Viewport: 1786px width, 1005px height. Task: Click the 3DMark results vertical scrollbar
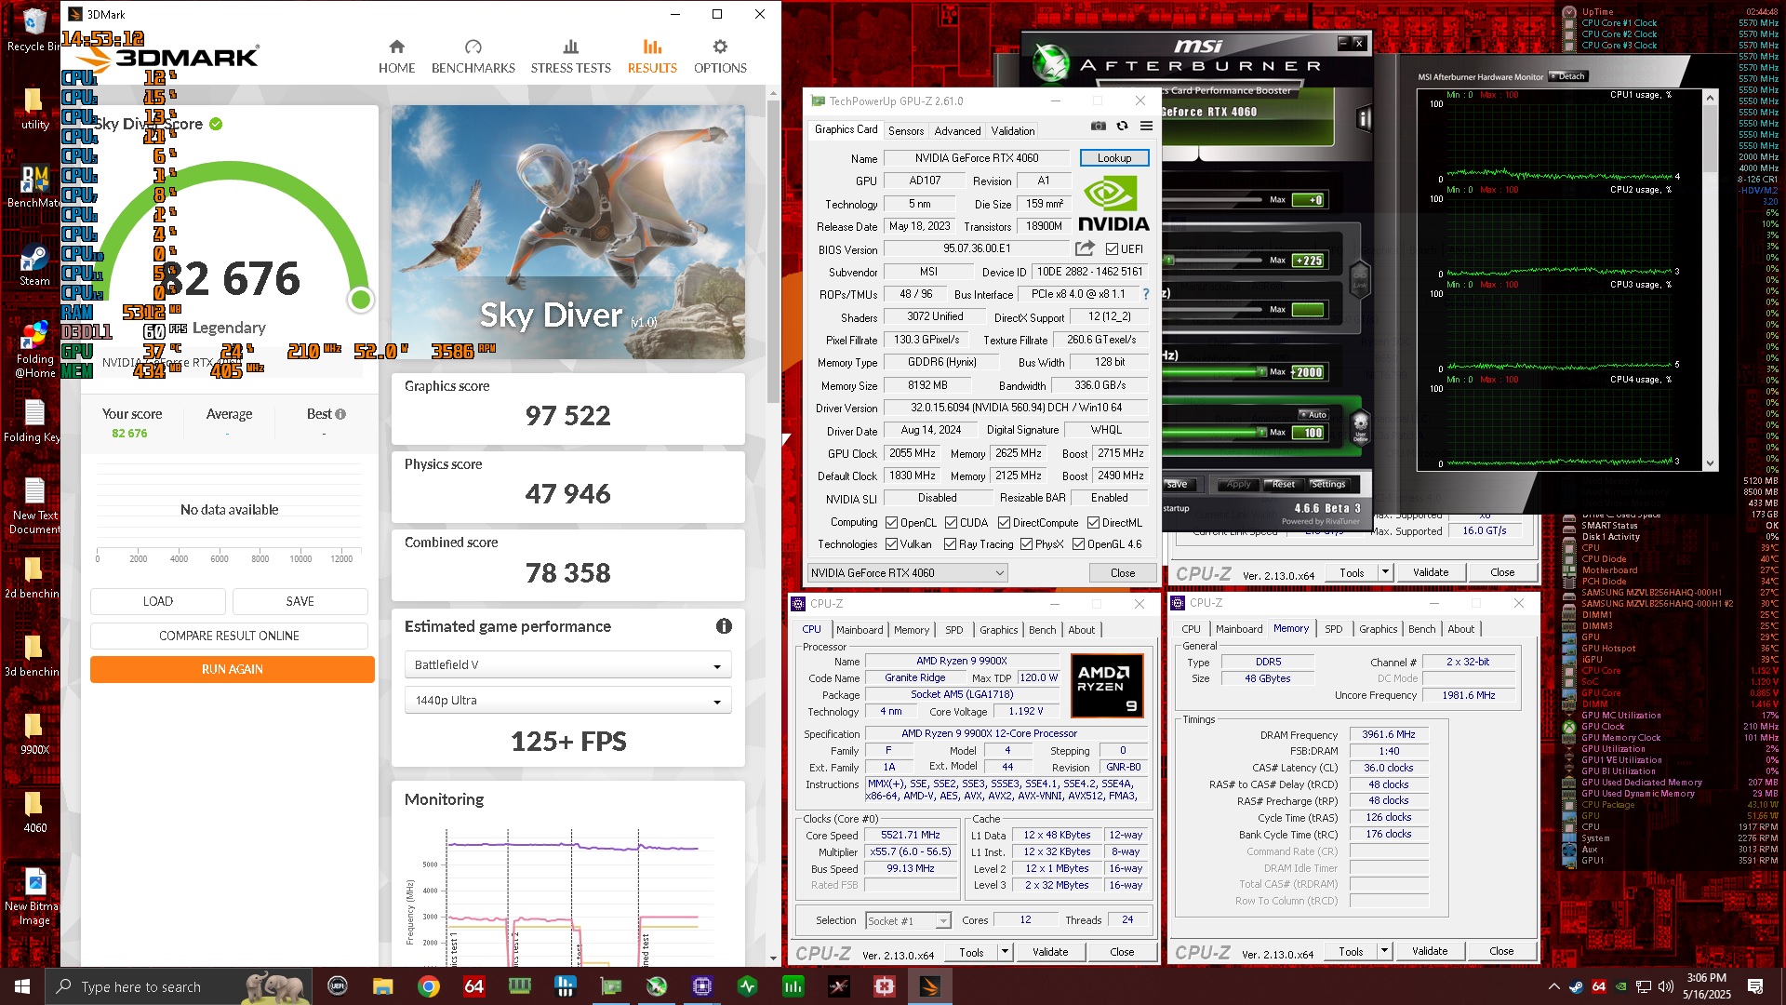[773, 251]
